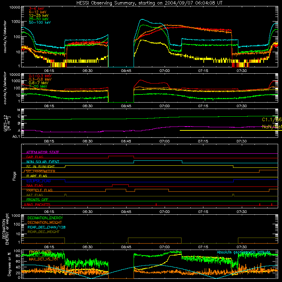Click the Absolute geomagnetic latitude label

[244, 252]
